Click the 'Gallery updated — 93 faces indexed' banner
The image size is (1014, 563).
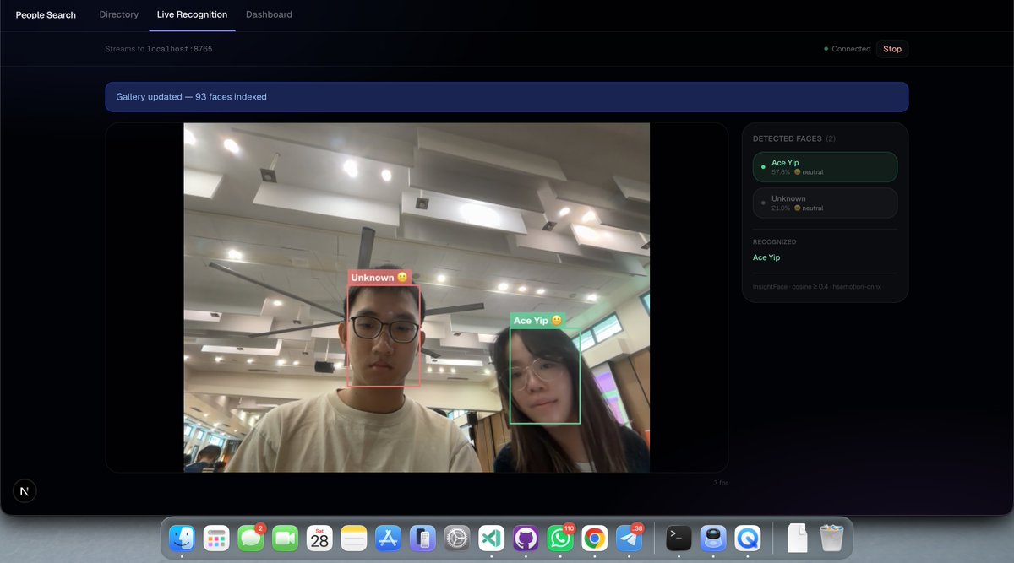point(507,97)
